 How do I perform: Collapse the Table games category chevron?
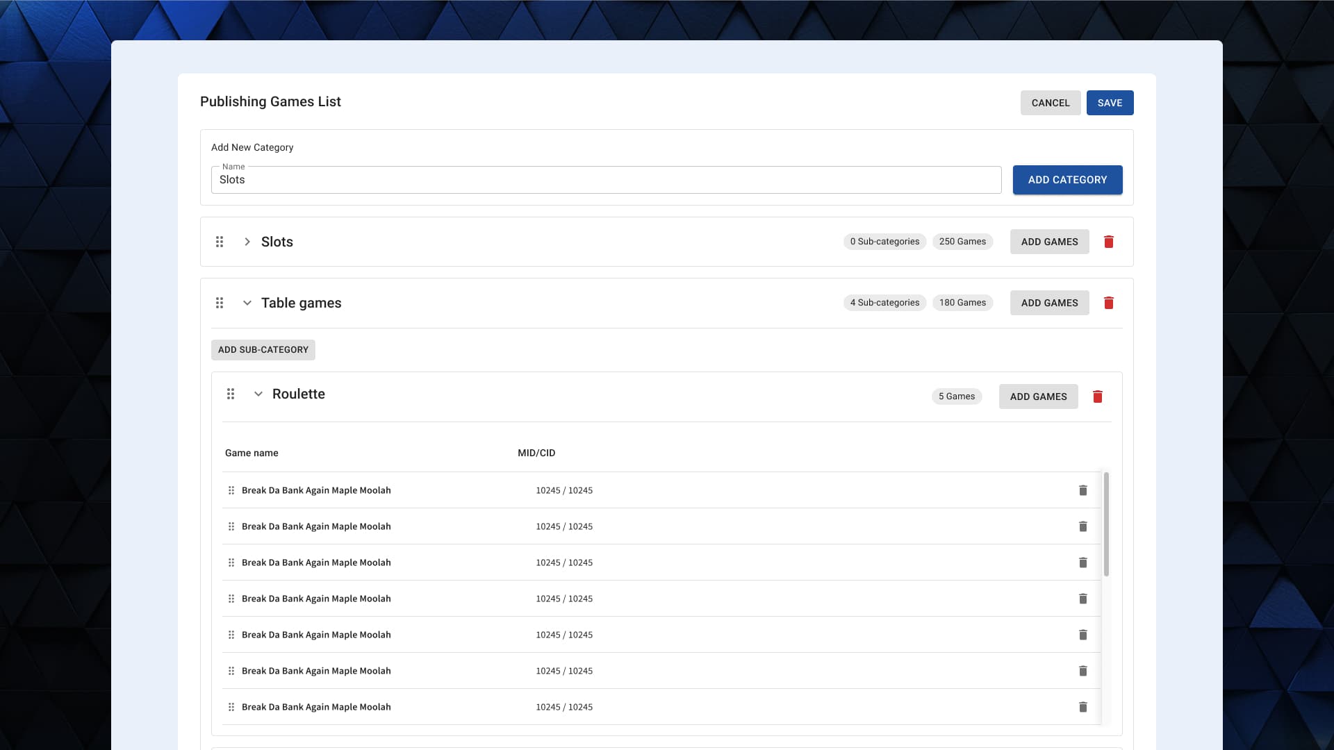pyautogui.click(x=247, y=303)
